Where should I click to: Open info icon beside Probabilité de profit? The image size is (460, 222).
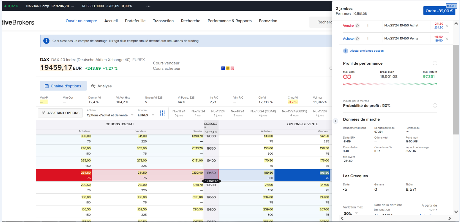435,106
